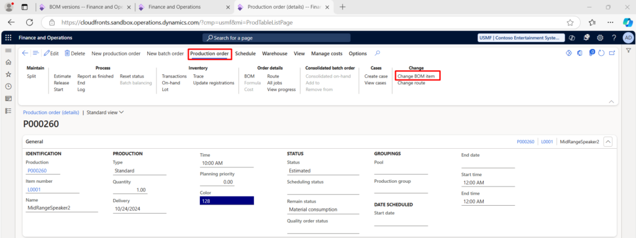The image size is (636, 238).
Task: Reload the page with refresh icon
Action: coord(30,23)
